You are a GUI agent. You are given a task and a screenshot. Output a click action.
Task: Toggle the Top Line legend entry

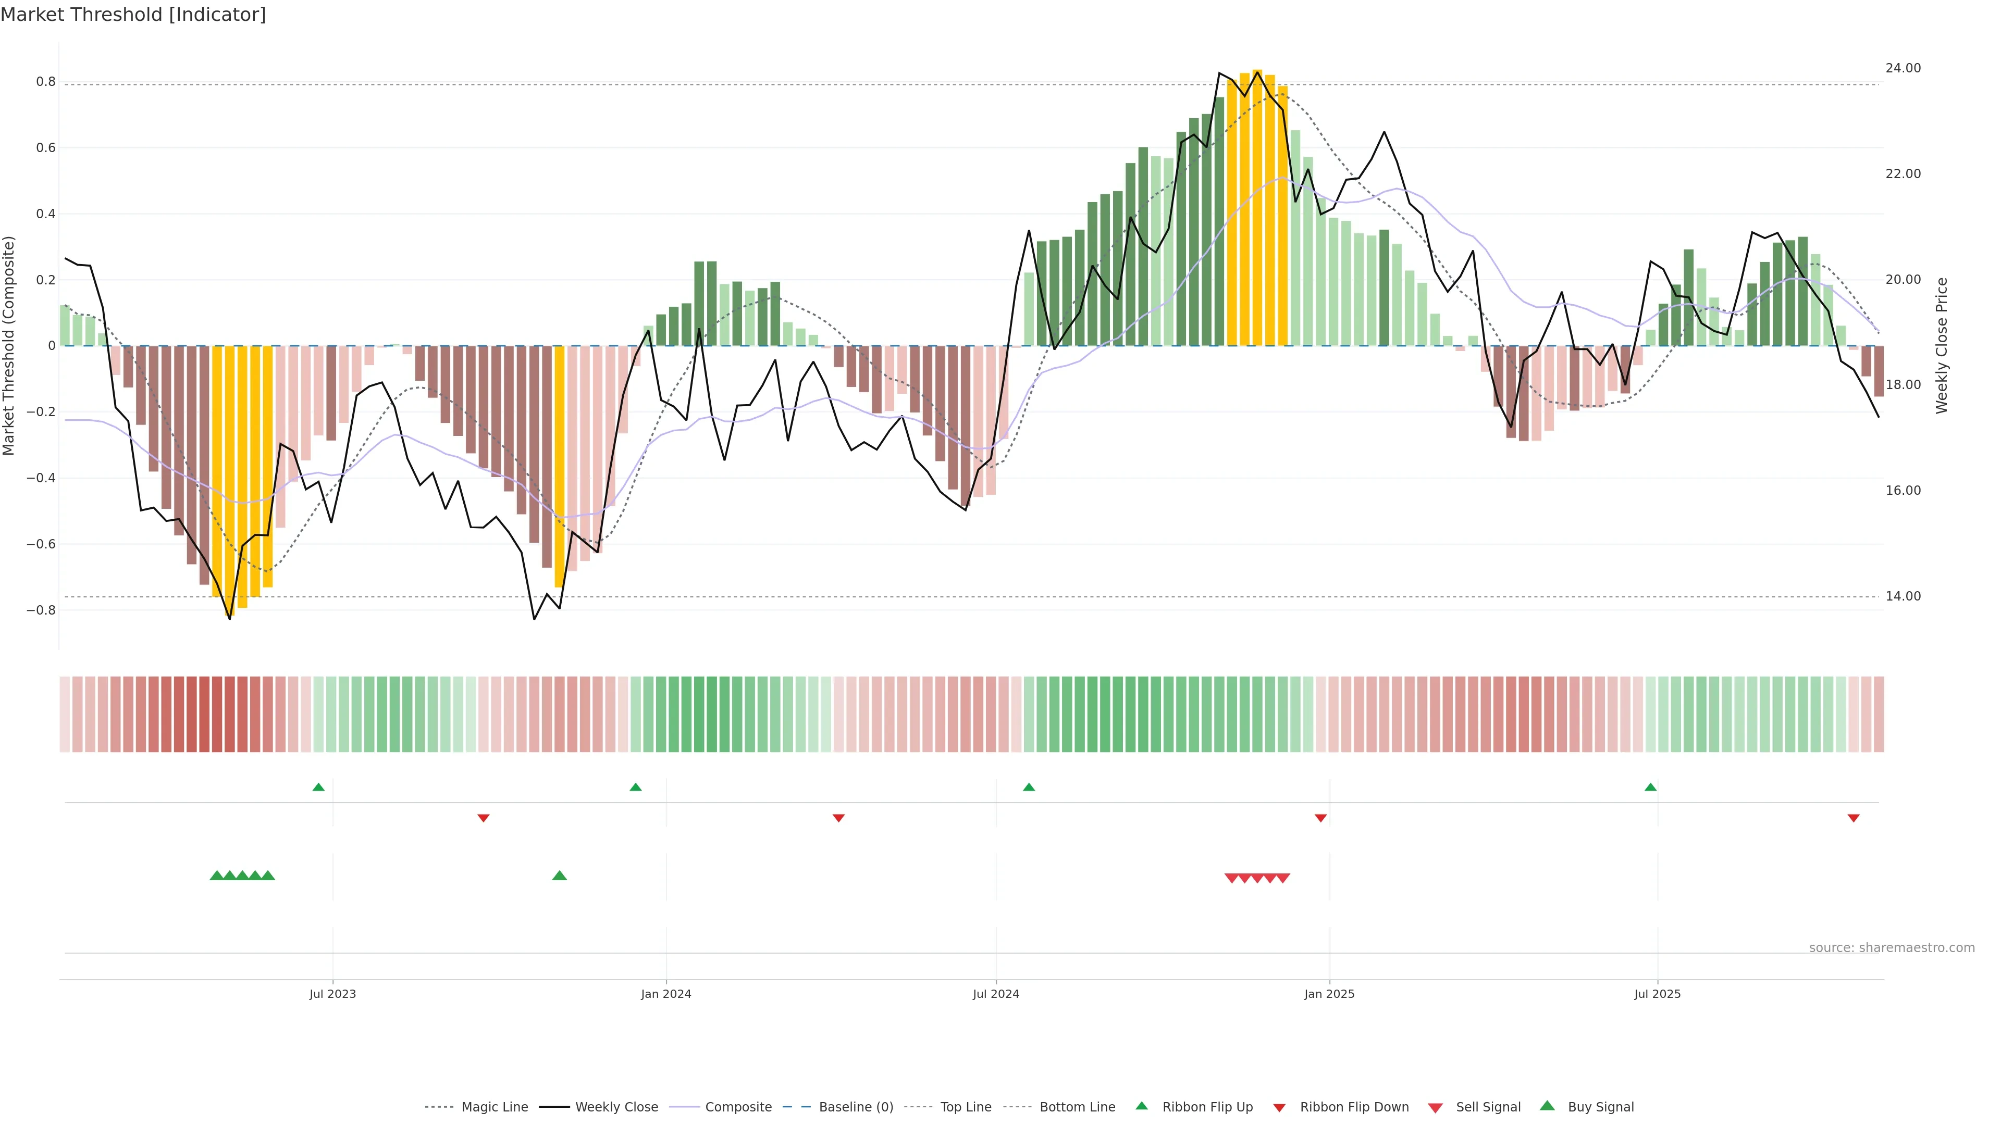tap(966, 1107)
